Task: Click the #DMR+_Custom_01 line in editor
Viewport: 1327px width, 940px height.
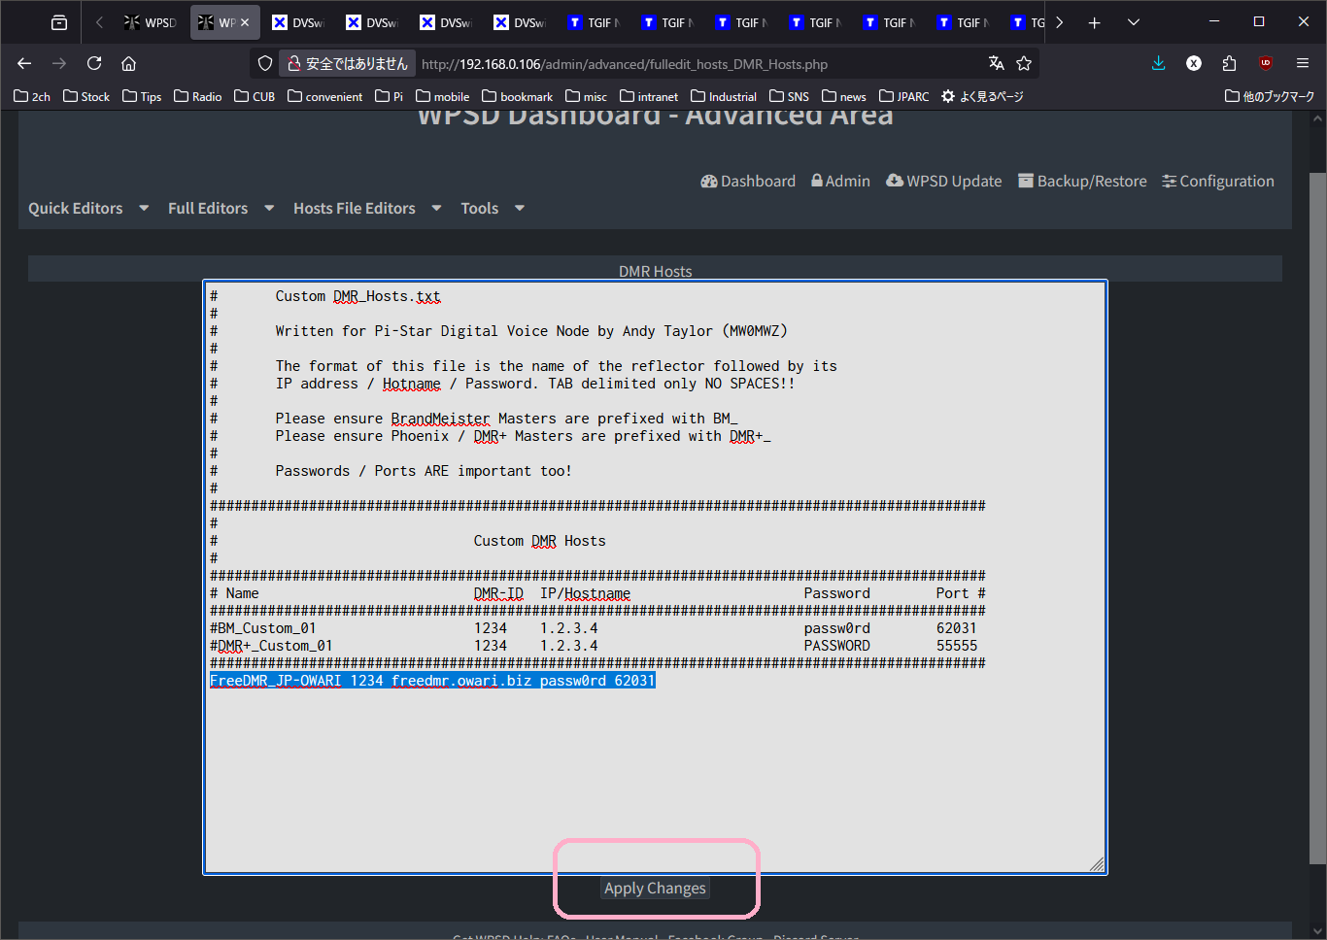Action: tap(594, 646)
